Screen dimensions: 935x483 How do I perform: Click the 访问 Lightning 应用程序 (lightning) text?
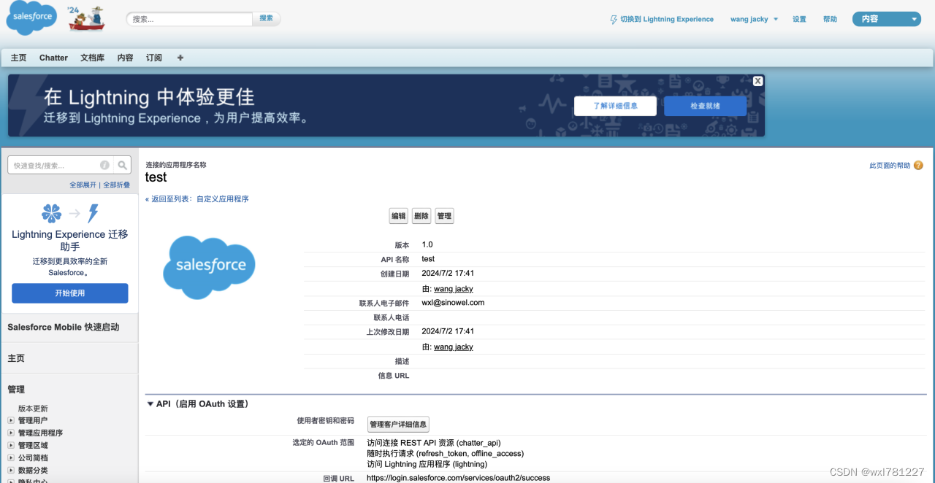427,464
